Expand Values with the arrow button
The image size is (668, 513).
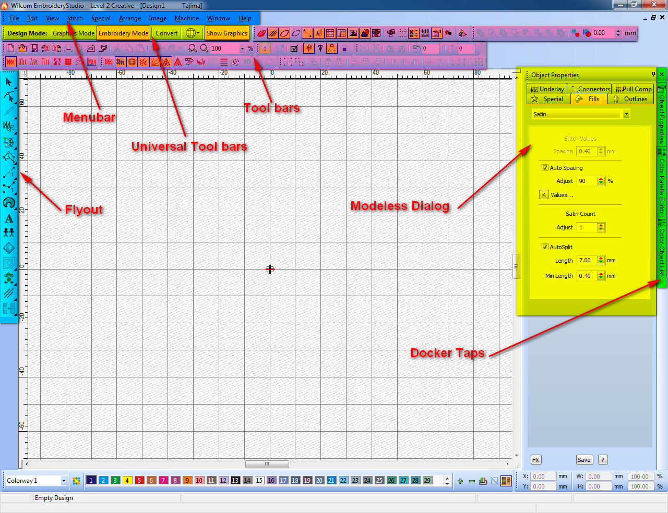tap(544, 195)
